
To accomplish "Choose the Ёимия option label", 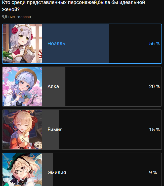I will pyautogui.click(x=55, y=130).
